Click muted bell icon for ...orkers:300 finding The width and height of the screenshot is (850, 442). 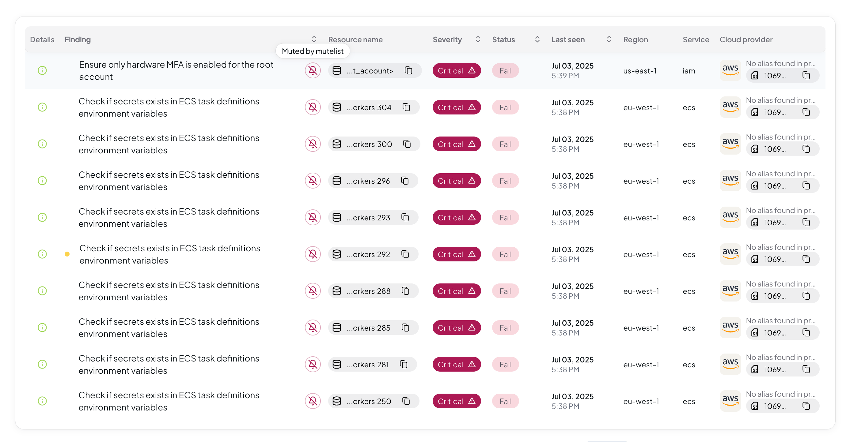313,144
